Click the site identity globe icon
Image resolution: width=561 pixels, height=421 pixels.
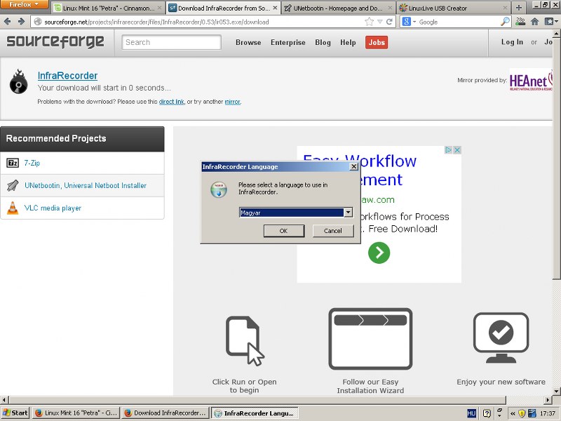point(38,22)
